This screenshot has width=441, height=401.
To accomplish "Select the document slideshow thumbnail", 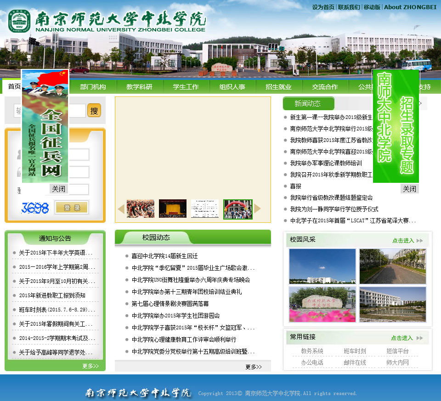I will coord(205,209).
